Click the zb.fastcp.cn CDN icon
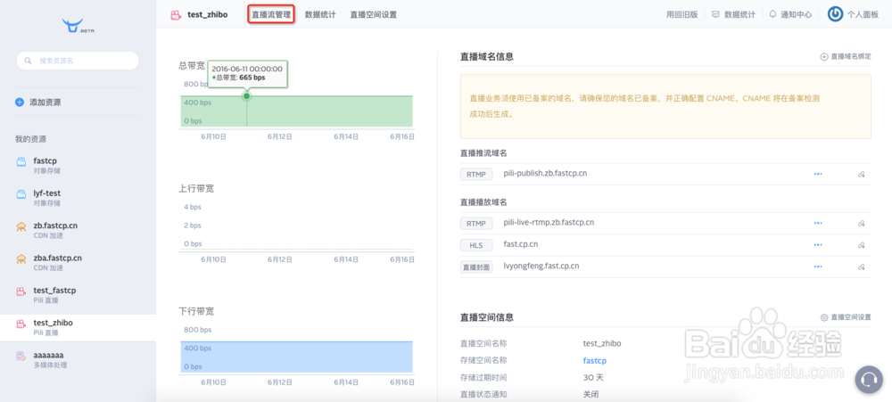The height and width of the screenshot is (402, 892). click(21, 226)
